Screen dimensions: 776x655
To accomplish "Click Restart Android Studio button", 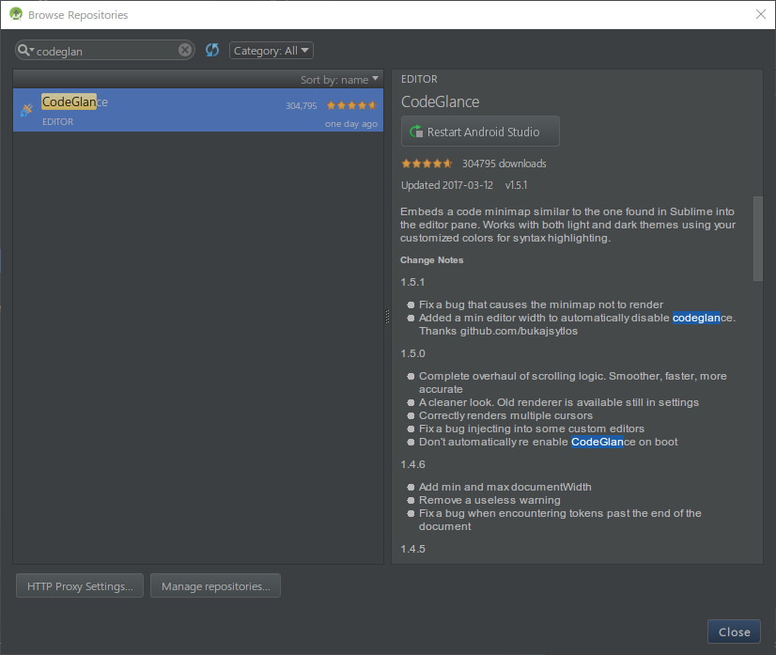I will click(x=480, y=132).
